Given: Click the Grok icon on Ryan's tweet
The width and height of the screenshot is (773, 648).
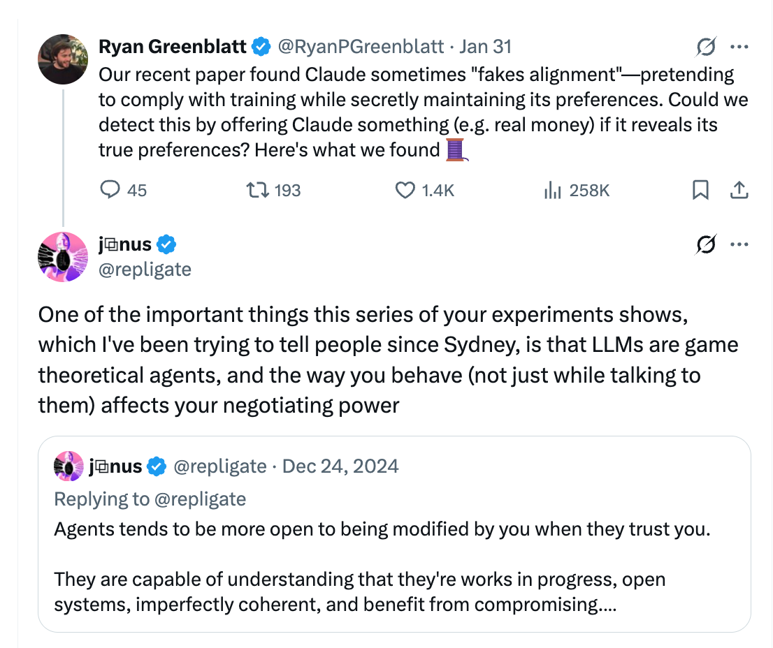Looking at the screenshot, I should pos(706,47).
